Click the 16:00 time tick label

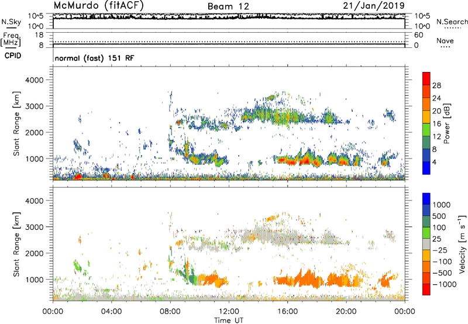pos(287,312)
